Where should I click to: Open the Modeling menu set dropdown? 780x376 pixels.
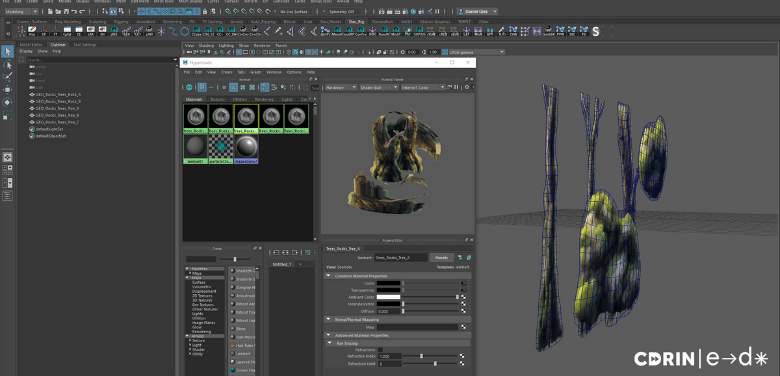(x=21, y=12)
